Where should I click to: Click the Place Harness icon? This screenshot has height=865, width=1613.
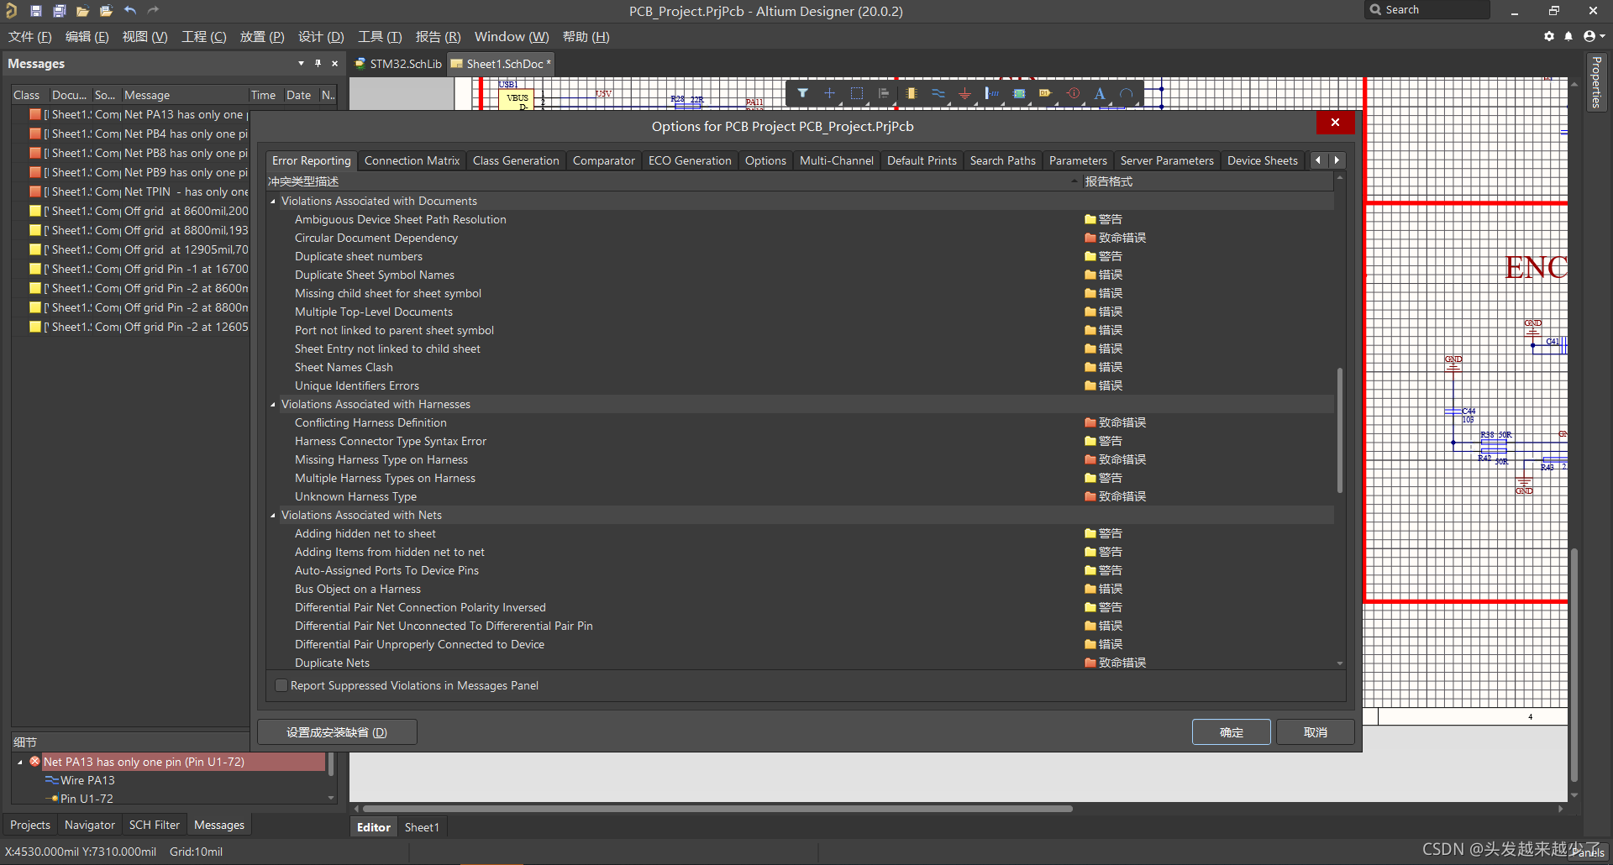[991, 93]
